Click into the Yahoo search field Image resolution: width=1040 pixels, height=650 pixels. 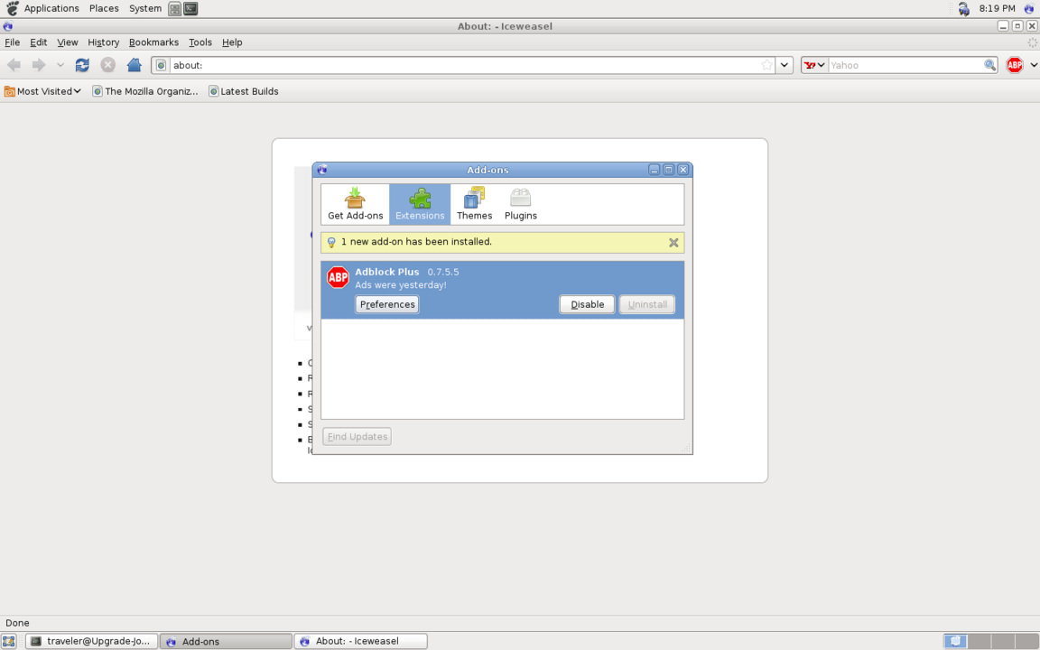[x=905, y=65]
